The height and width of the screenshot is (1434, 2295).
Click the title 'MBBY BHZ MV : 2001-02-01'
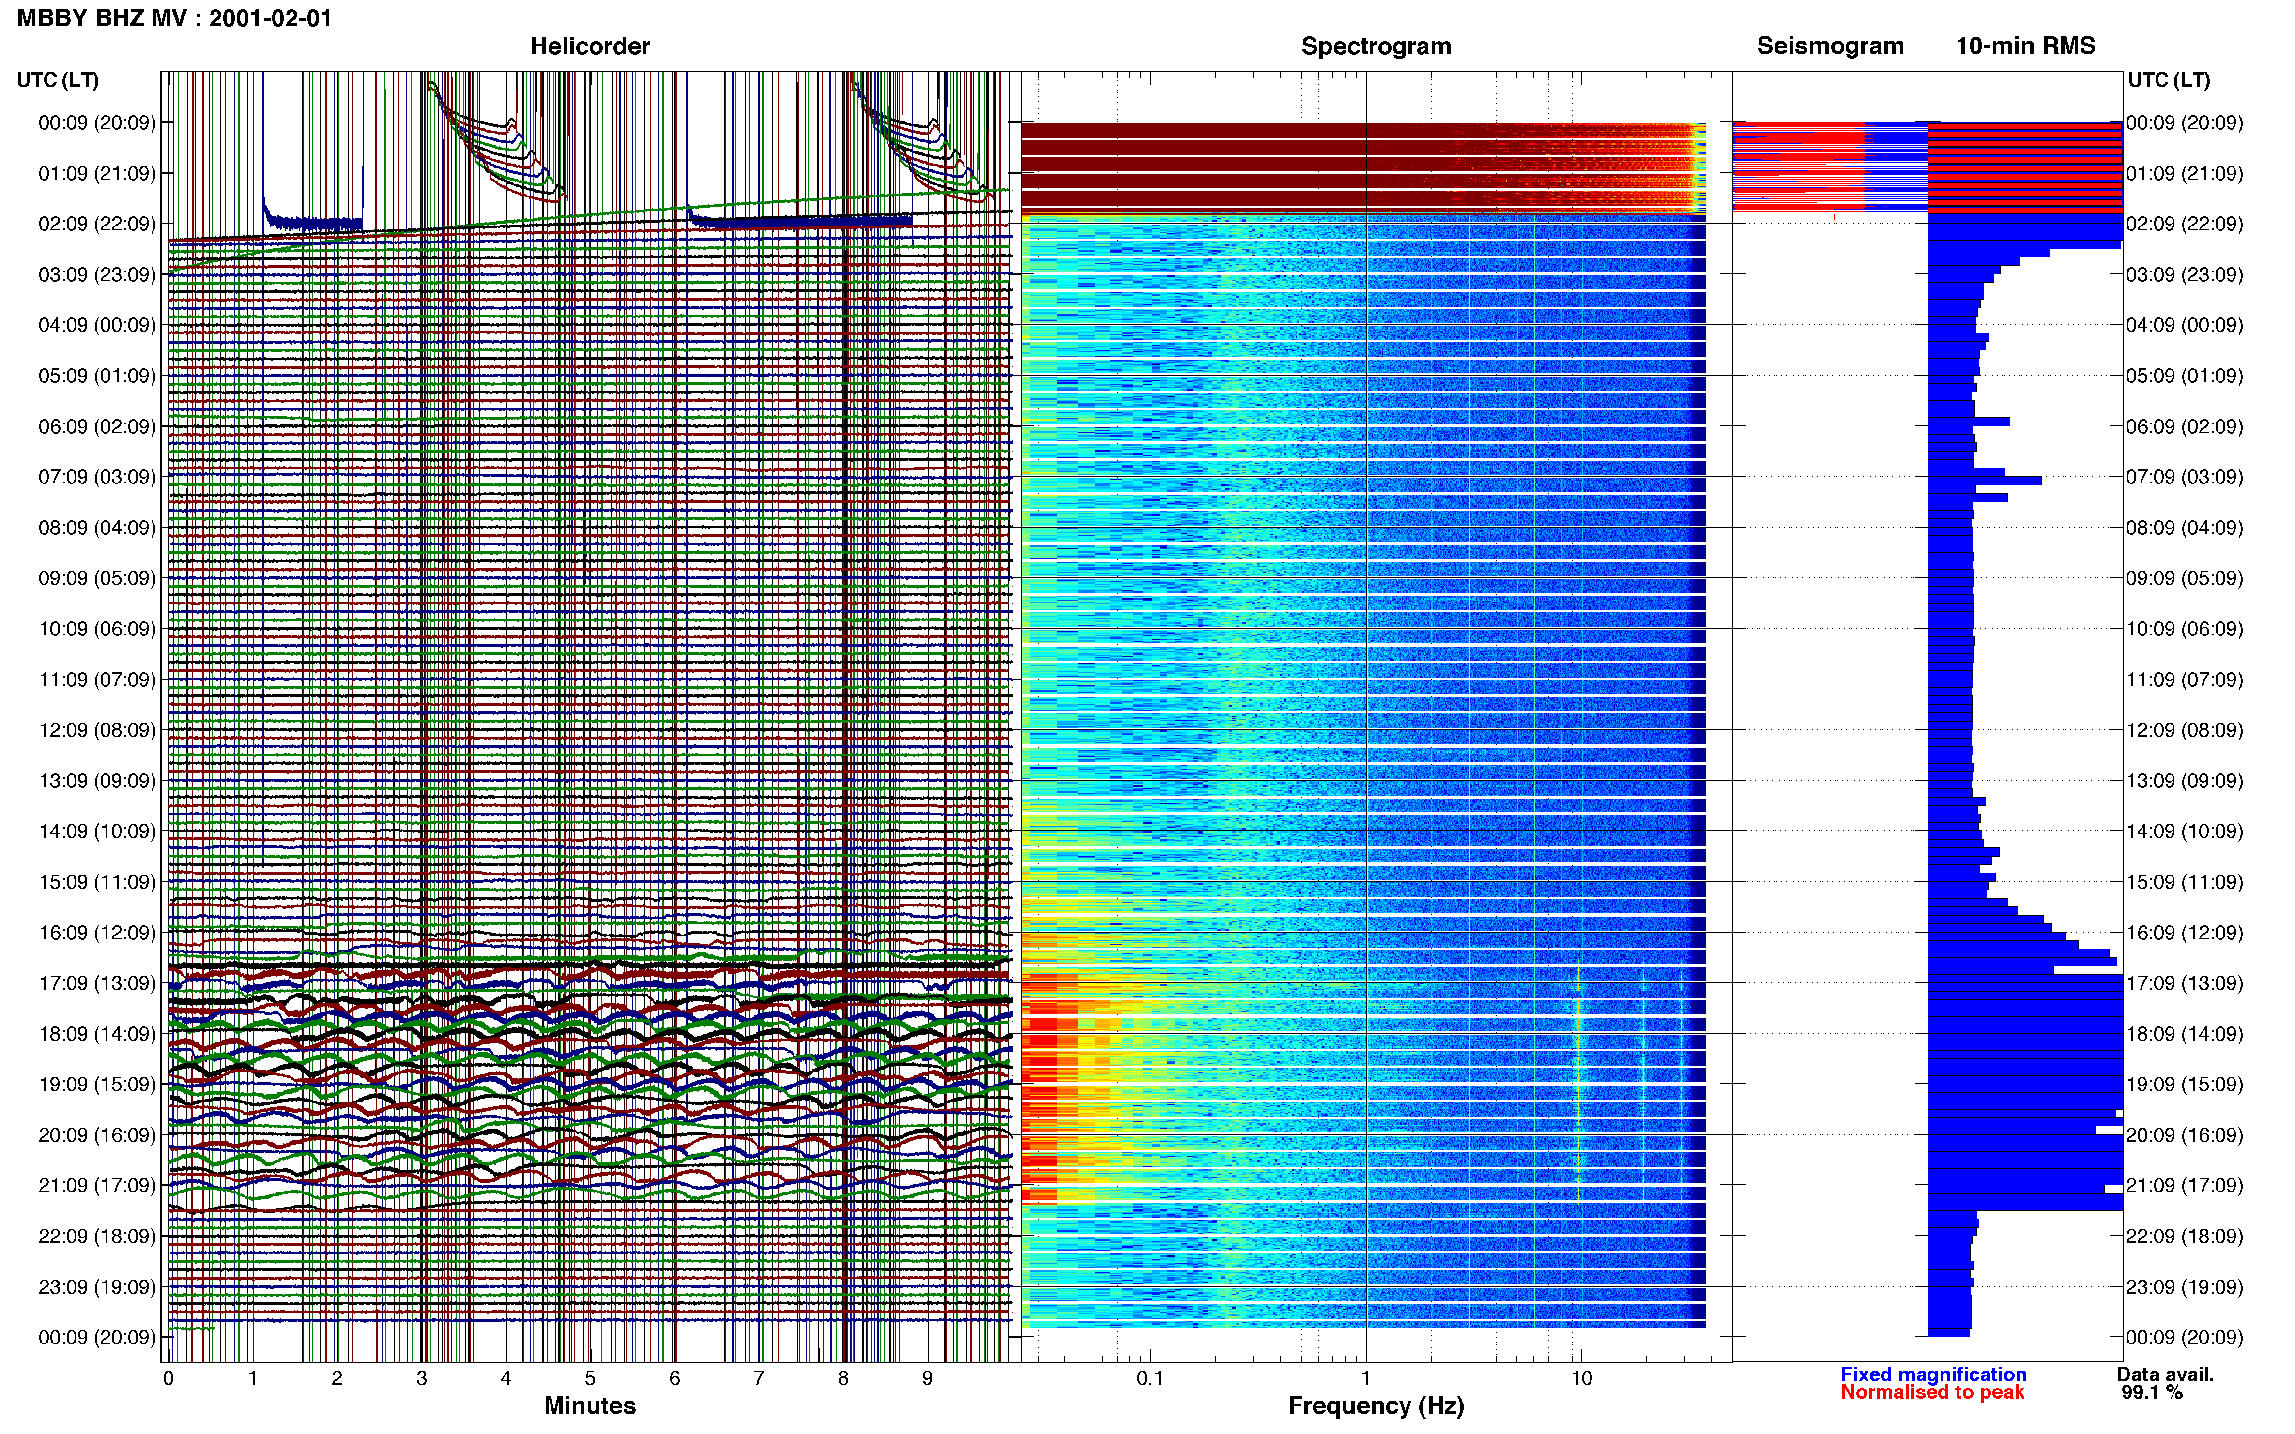point(175,18)
